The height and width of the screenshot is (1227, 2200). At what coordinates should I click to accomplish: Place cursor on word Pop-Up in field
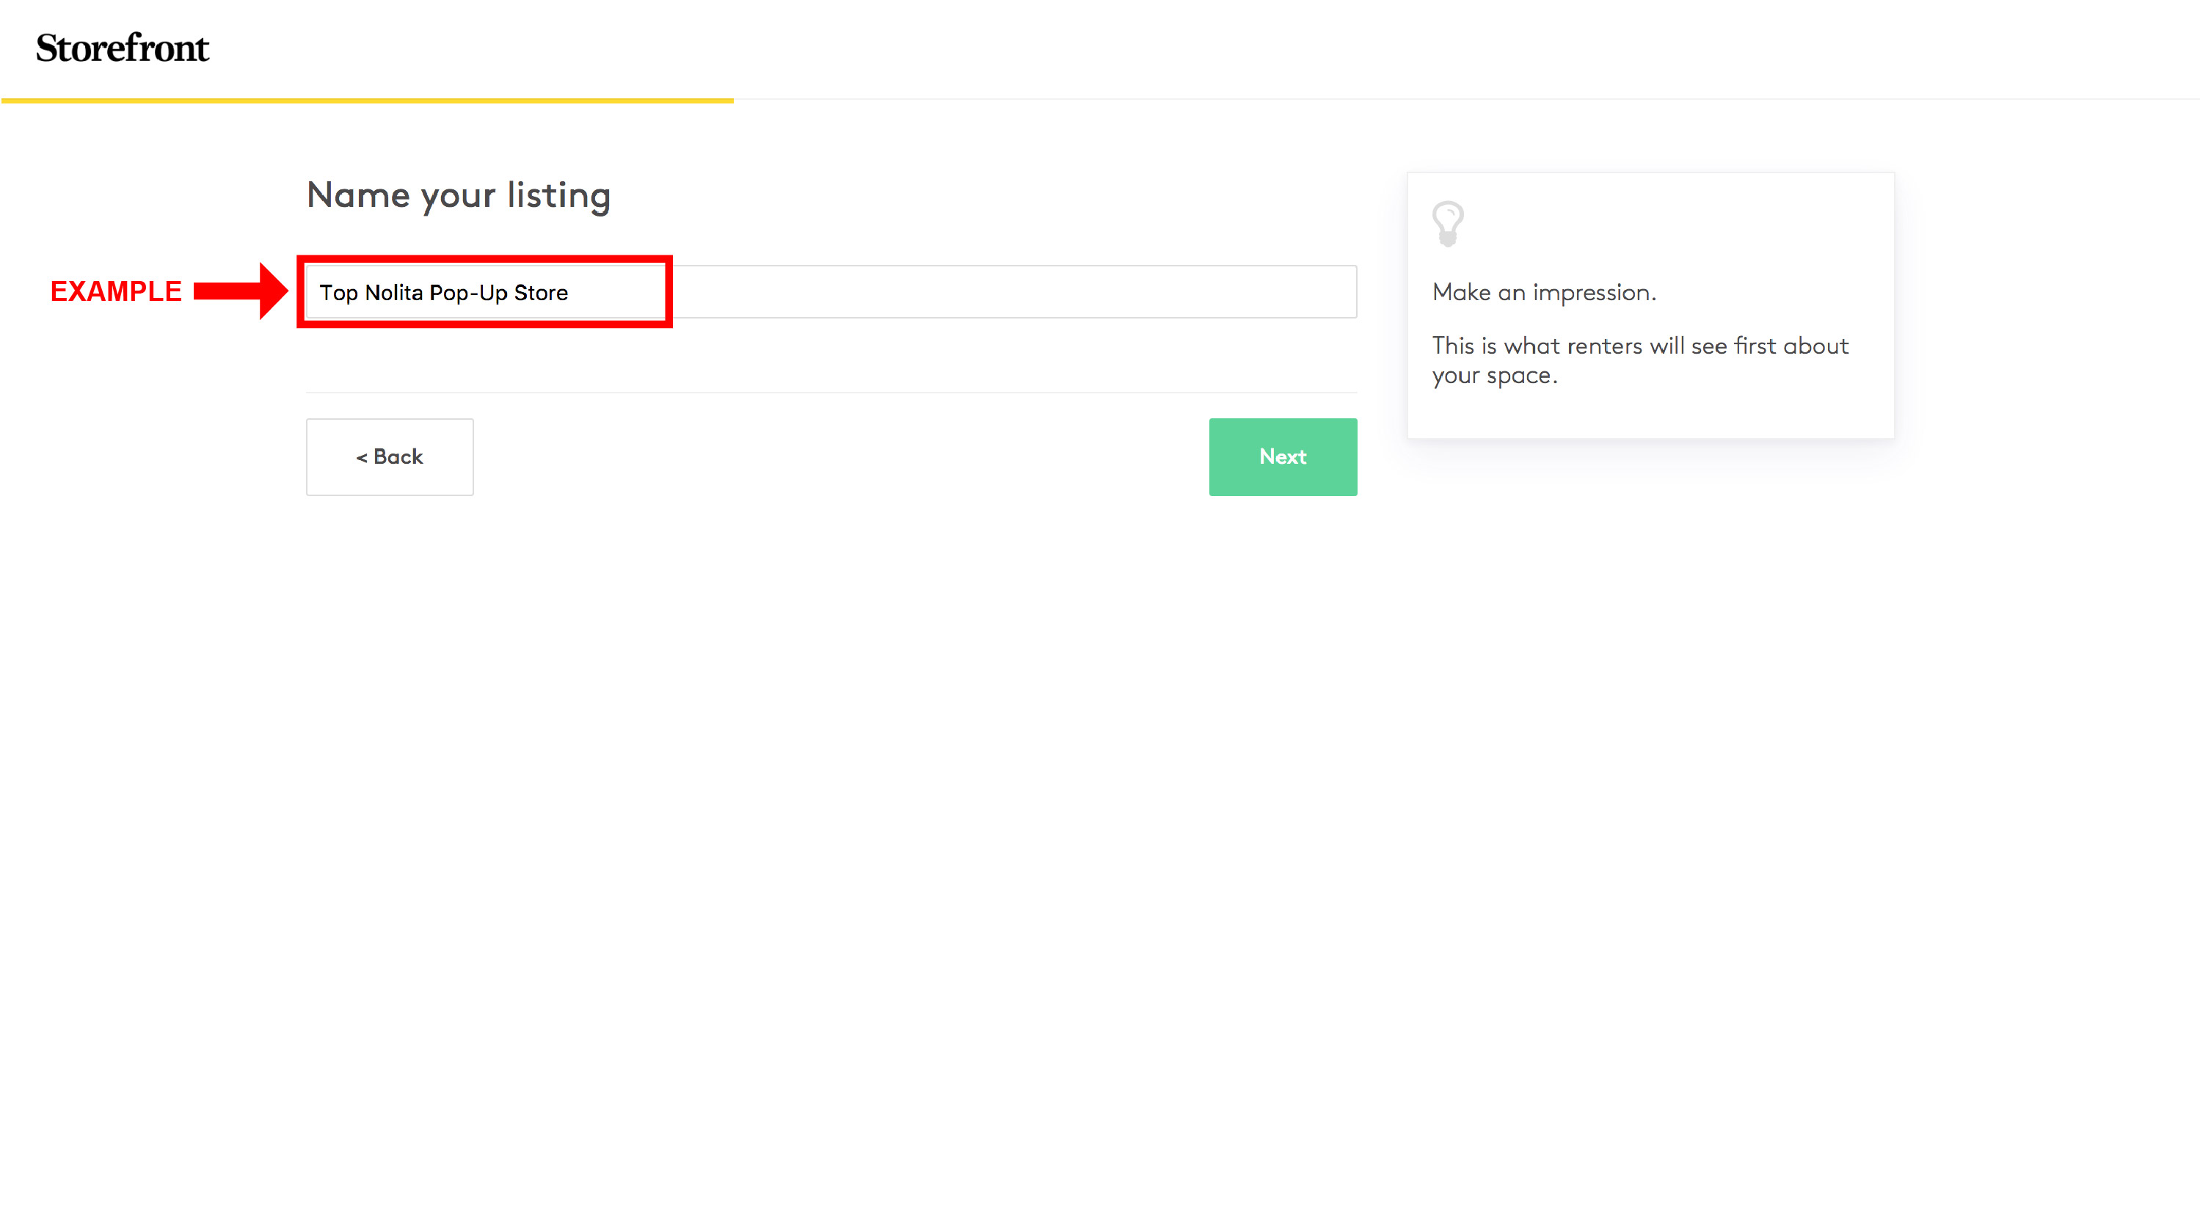tap(468, 293)
